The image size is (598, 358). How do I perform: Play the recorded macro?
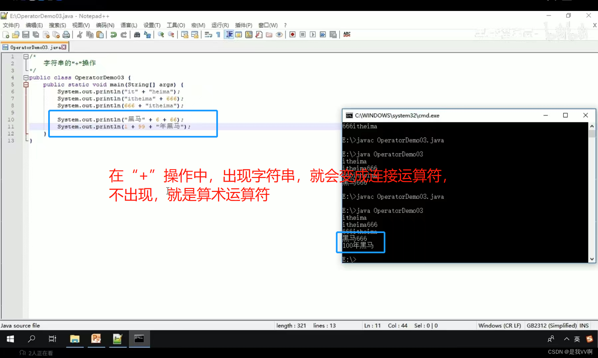[312, 34]
